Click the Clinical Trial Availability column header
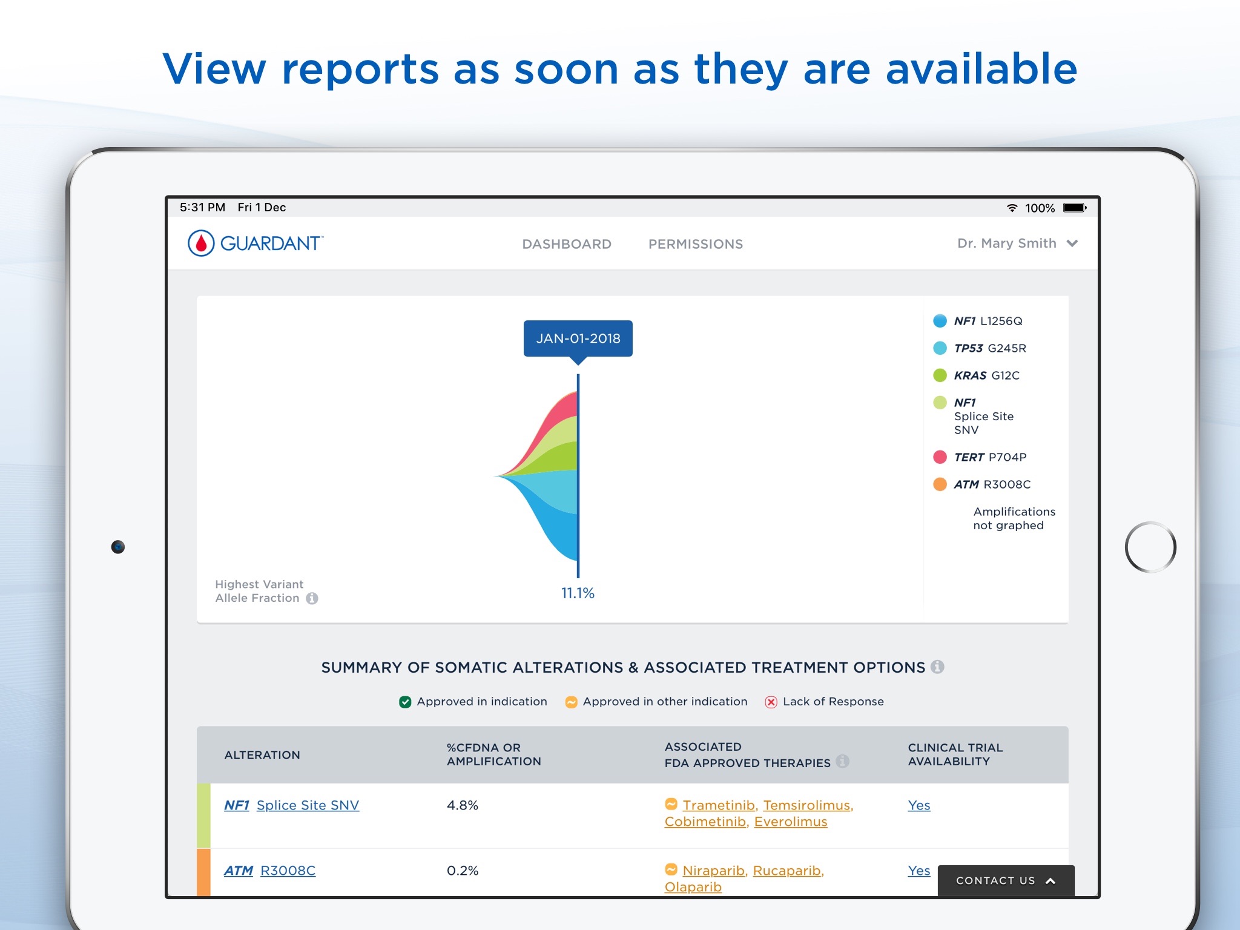The image size is (1240, 930). click(955, 754)
